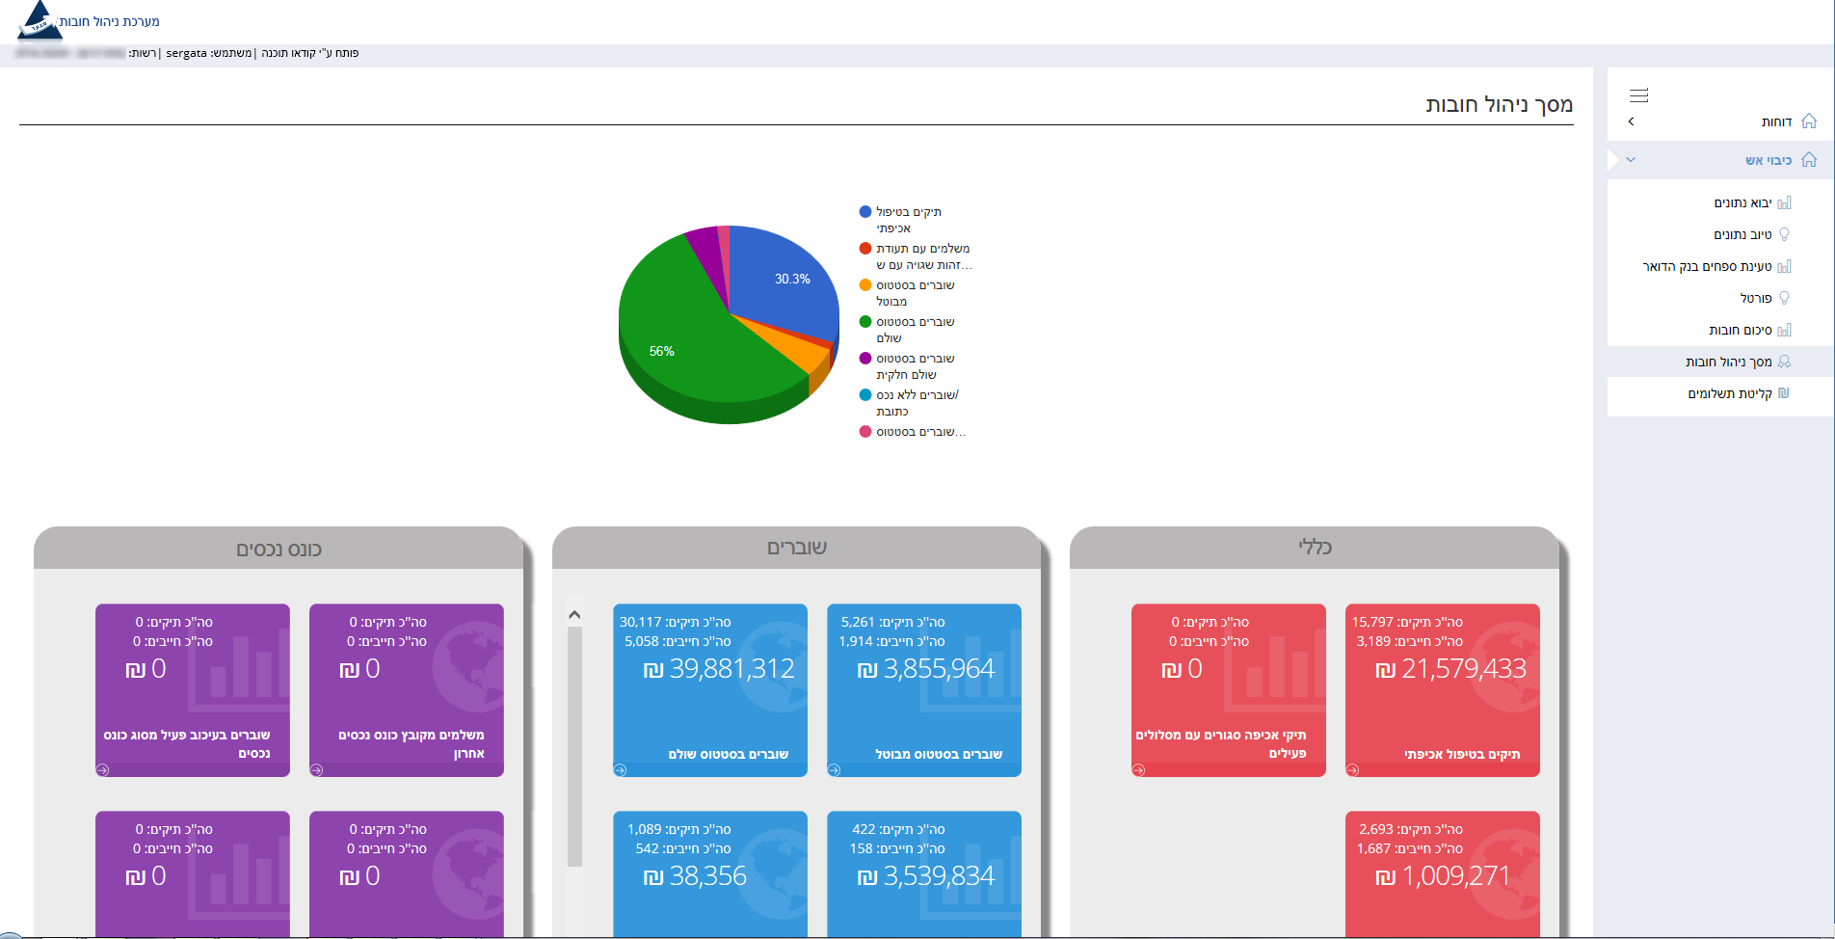Click arrow icon on שוברים בסטטוס מבוטל card
Viewport: 1835px width, 939px height.
pyautogui.click(x=834, y=770)
